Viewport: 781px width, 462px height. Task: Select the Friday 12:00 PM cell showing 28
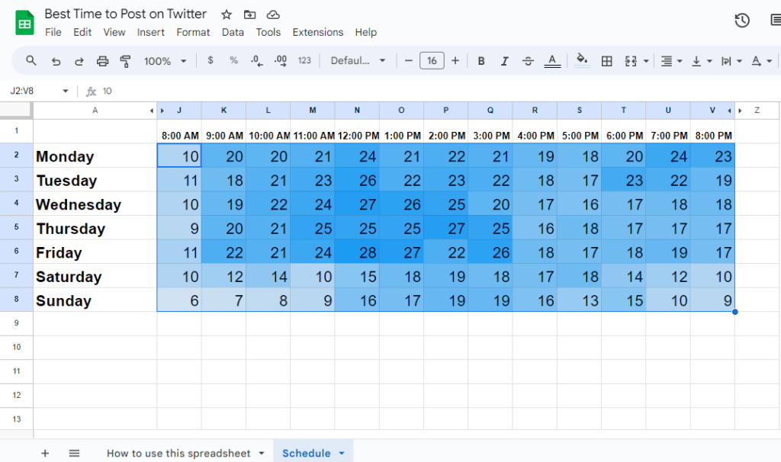(357, 252)
